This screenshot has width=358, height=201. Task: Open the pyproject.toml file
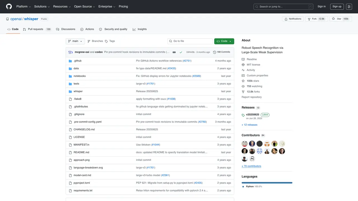tap(82, 183)
